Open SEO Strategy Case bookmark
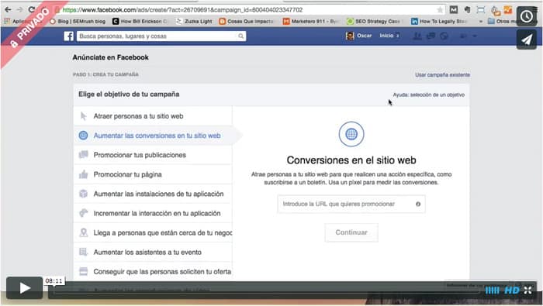 [x=374, y=21]
